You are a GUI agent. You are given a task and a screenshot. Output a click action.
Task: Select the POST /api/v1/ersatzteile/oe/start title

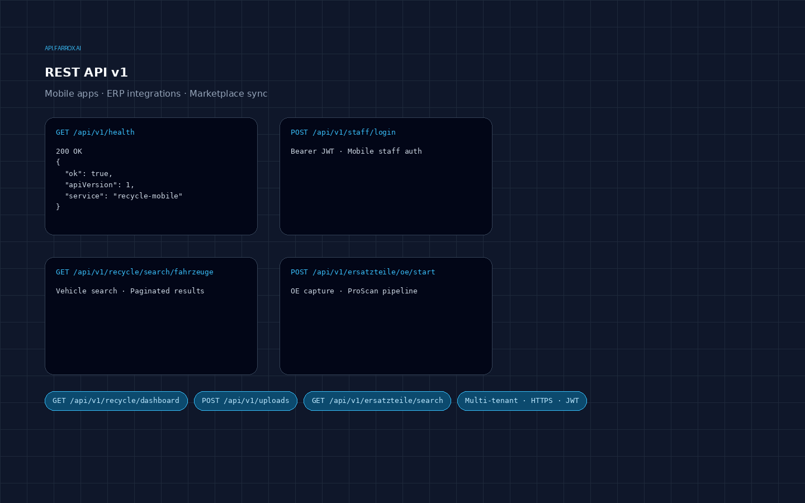[363, 272]
